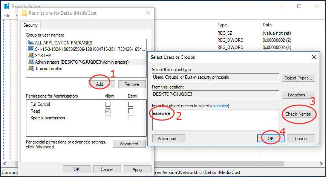The height and width of the screenshot is (177, 326).
Task: Click the Add... button
Action: click(101, 84)
